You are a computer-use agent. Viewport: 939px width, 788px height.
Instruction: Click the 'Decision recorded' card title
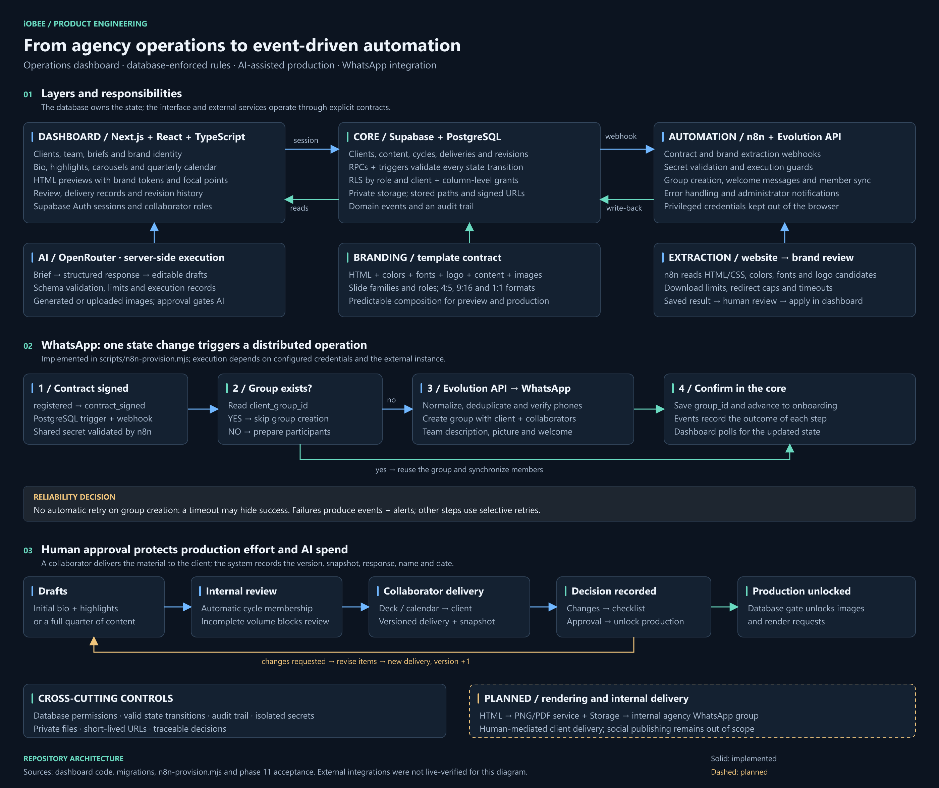point(613,591)
